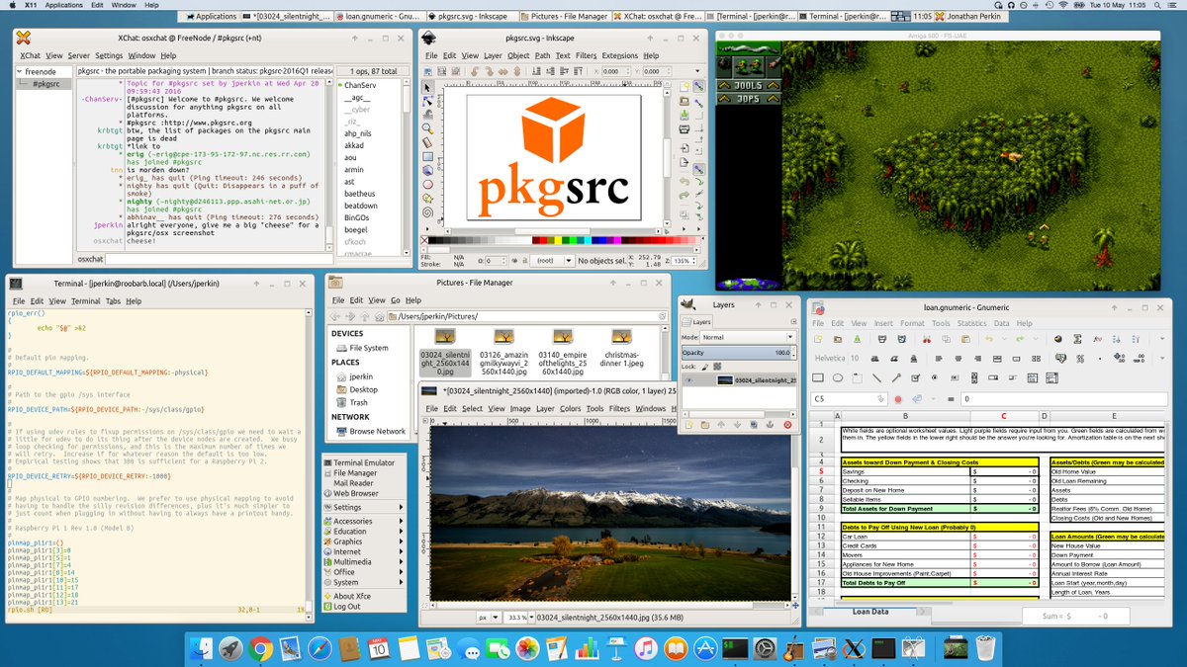Open System Preferences from the Dock
The image size is (1187, 667).
click(765, 648)
